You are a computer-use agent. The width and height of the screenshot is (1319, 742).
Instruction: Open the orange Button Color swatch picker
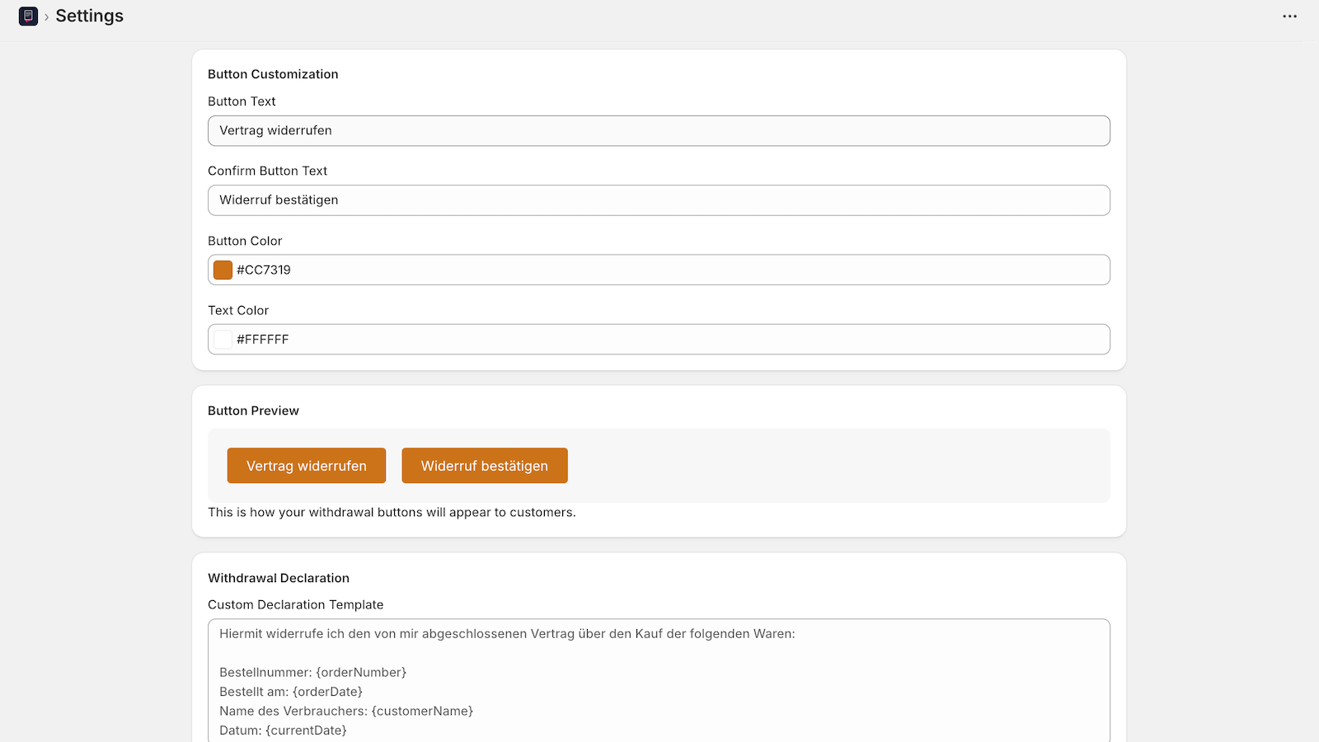coord(223,270)
